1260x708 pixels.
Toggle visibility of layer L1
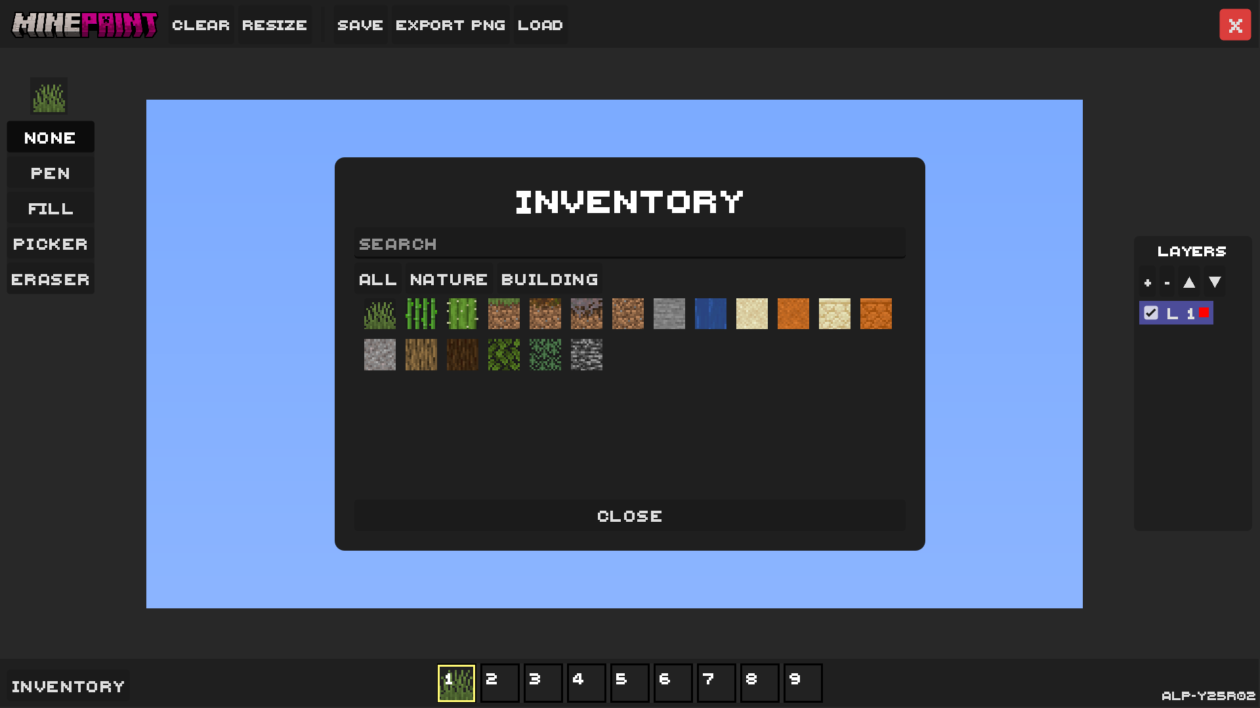coord(1150,313)
